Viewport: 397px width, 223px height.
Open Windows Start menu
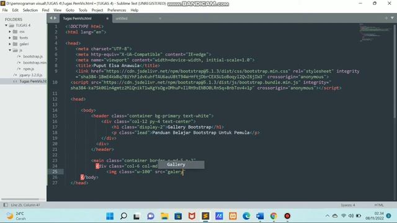[x=110, y=216]
